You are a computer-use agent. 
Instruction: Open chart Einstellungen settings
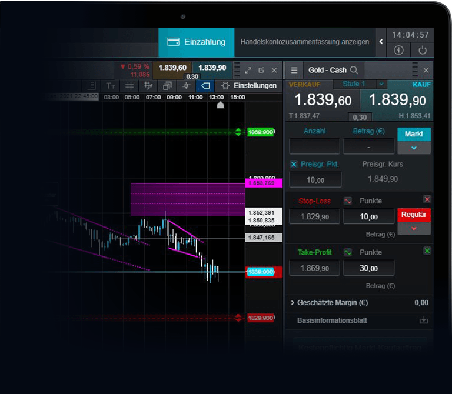pyautogui.click(x=248, y=85)
